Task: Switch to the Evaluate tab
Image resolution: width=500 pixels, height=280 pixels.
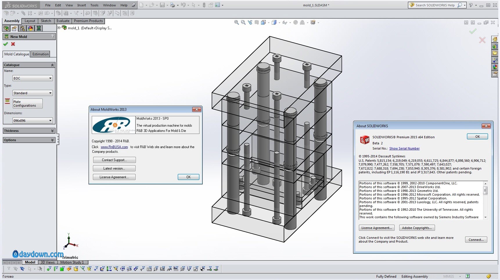Action: [x=63, y=21]
